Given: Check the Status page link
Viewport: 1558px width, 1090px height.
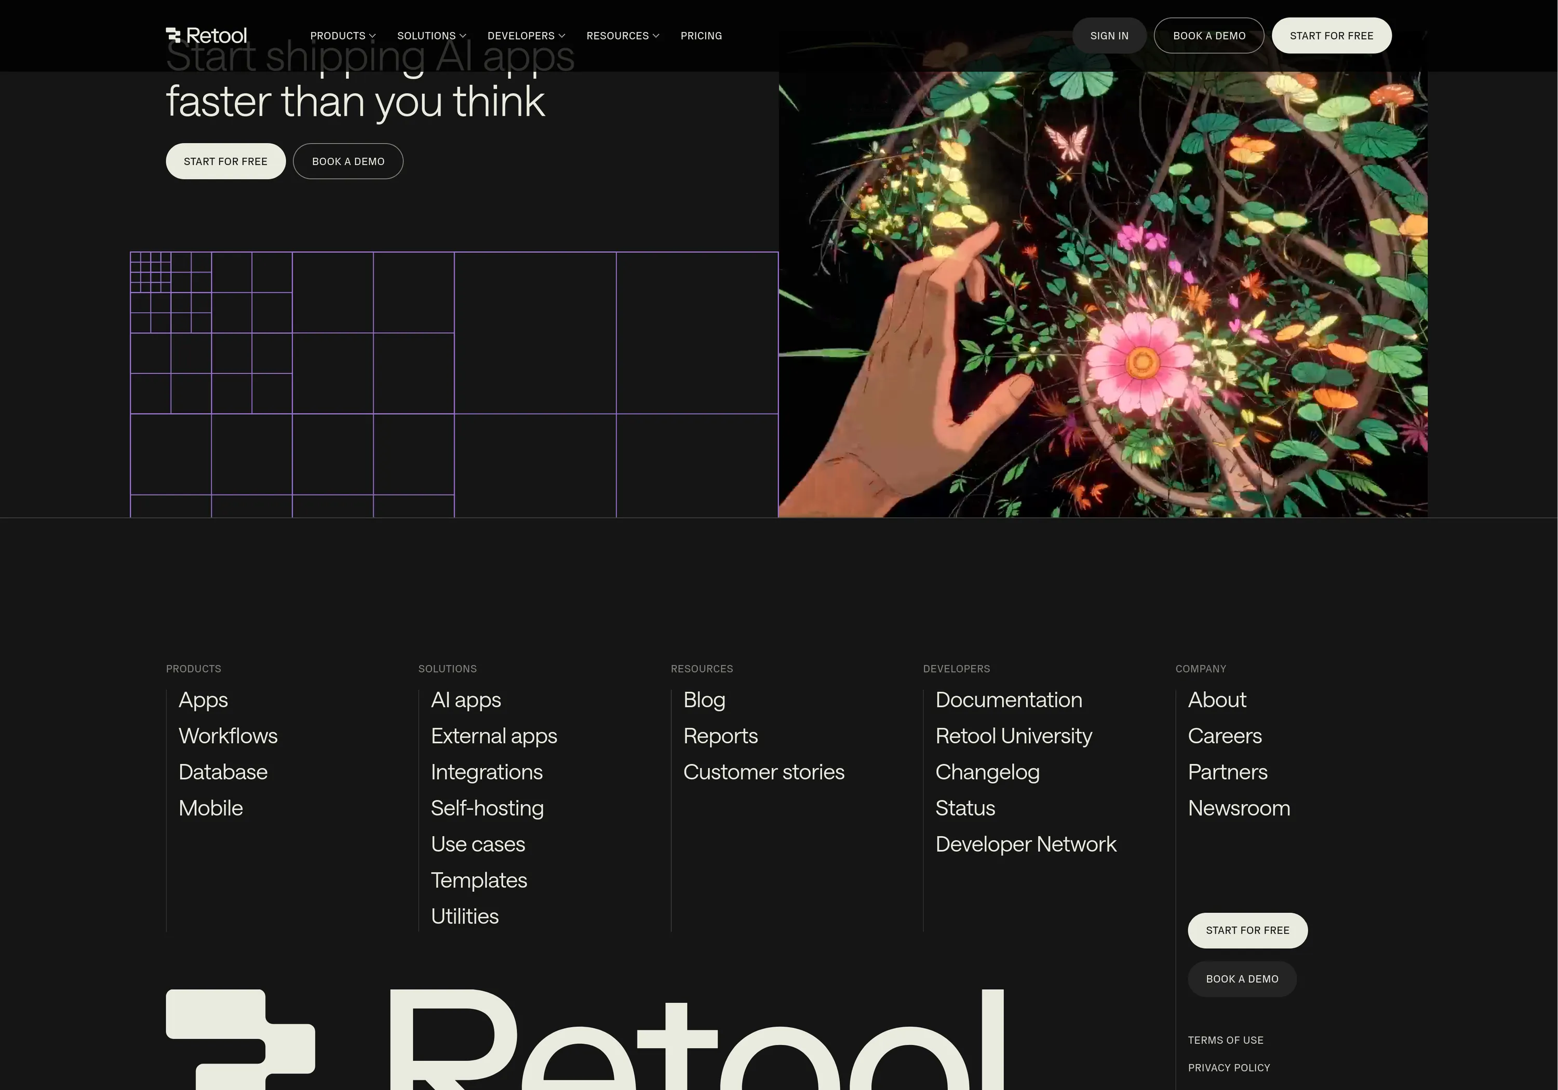Looking at the screenshot, I should click(x=965, y=808).
